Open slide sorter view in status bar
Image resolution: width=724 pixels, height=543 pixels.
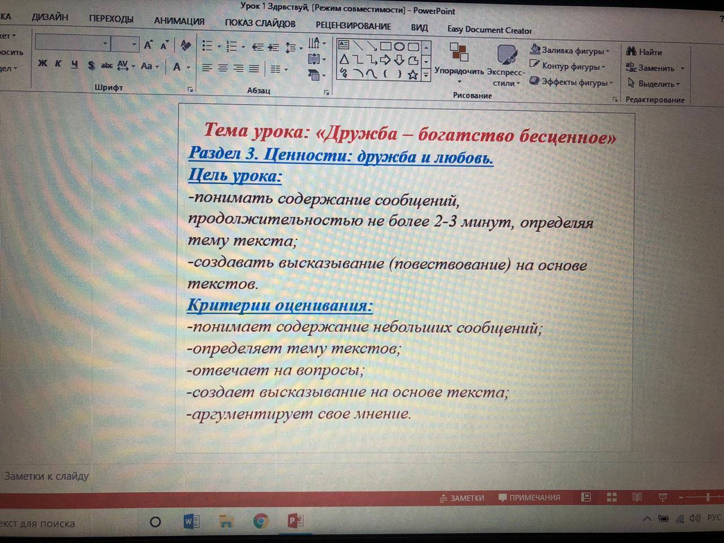point(611,497)
